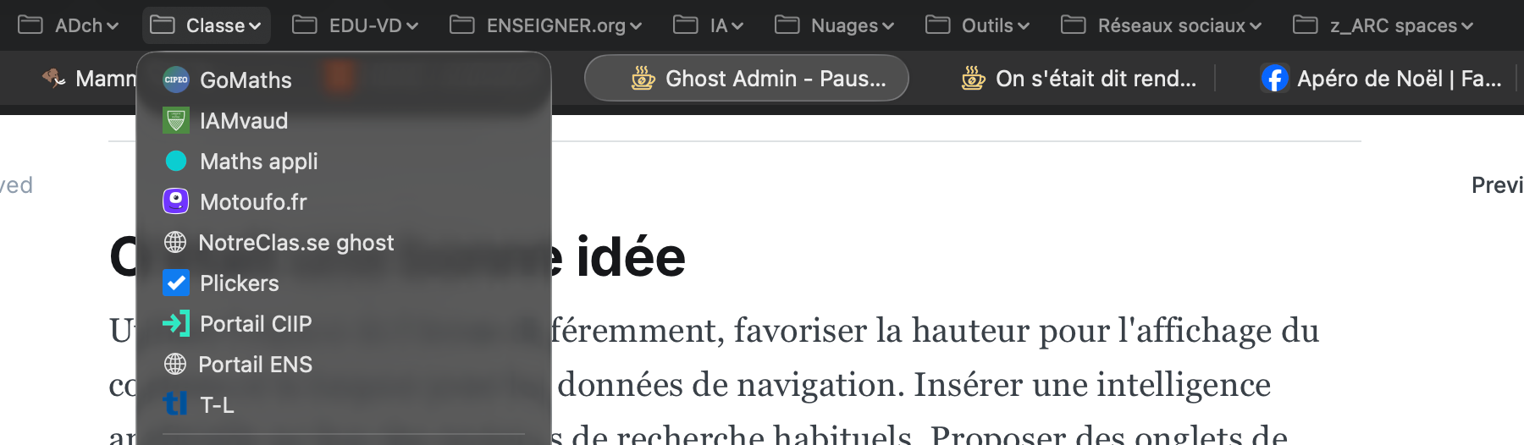Click the Portail CIIP arrow icon
The width and height of the screenshot is (1524, 445).
[x=175, y=323]
